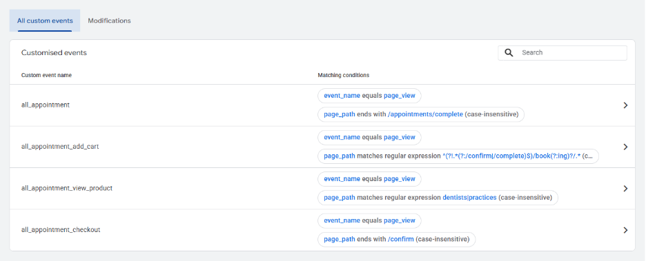The width and height of the screenshot is (646, 261).
Task: Click event_name chip in all_appointment_add_cart row
Action: pos(369,137)
